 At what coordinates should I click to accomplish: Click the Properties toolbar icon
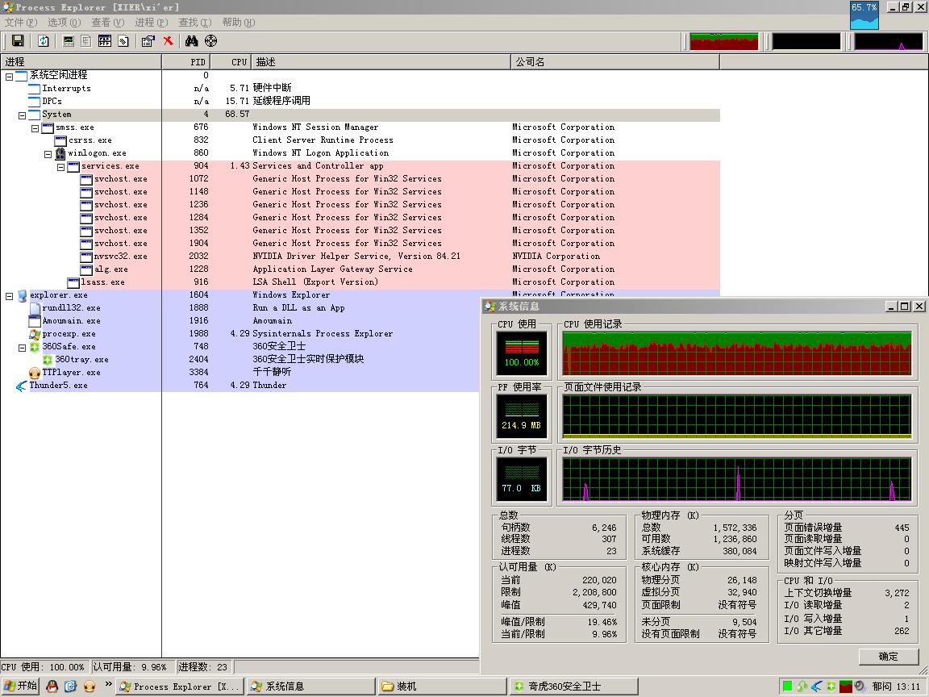(x=148, y=41)
